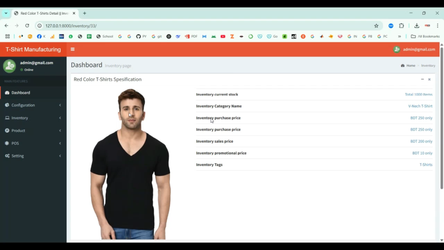This screenshot has height=250, width=444.
Task: Click the Inventory current stock label
Action: (217, 94)
